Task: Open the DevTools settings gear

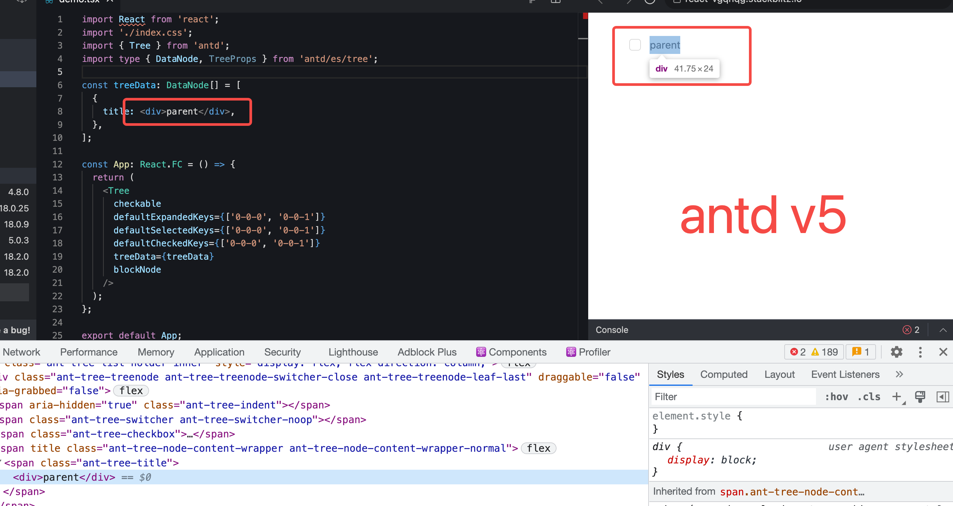Action: tap(896, 352)
